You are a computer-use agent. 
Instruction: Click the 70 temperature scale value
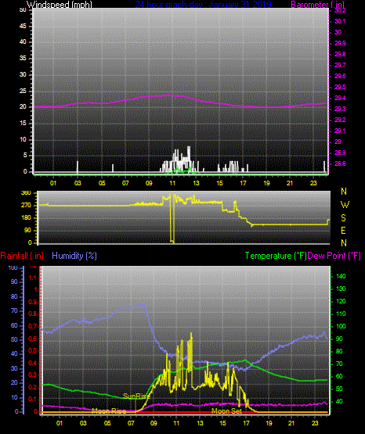tap(339, 364)
